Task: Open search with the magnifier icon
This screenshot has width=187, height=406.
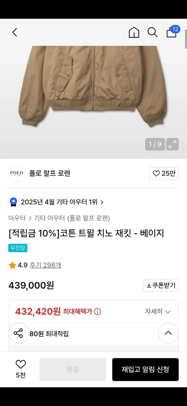Action: [x=153, y=32]
